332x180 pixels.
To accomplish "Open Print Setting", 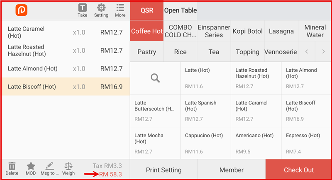I will point(164,170).
